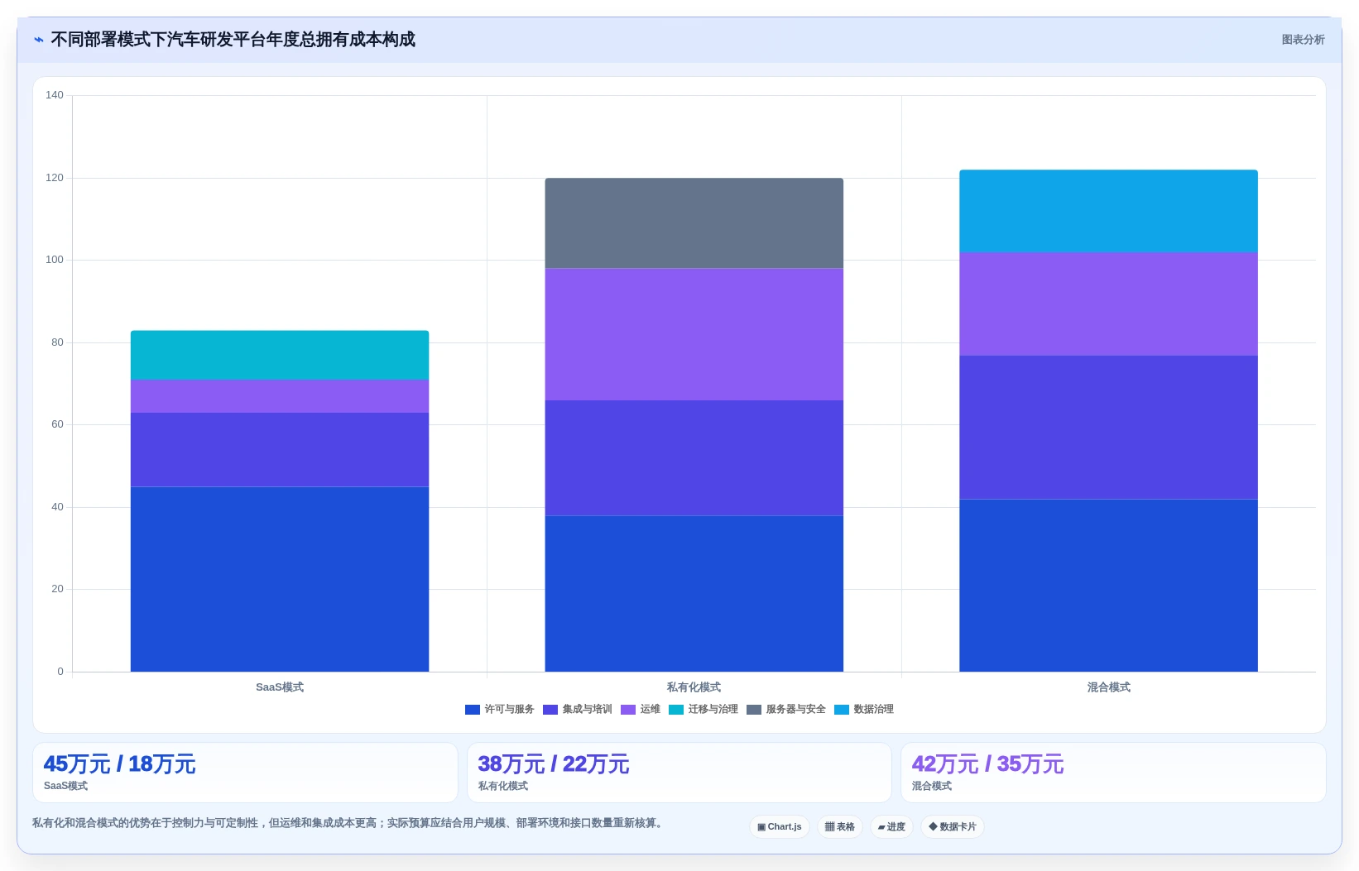This screenshot has height=871, width=1359.
Task: Click the y-axis value 140
Action: tap(55, 95)
